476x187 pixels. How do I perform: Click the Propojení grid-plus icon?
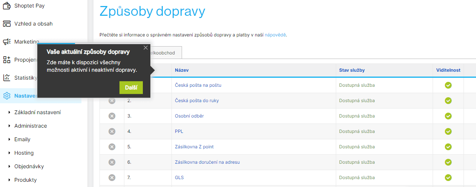pos(6,60)
